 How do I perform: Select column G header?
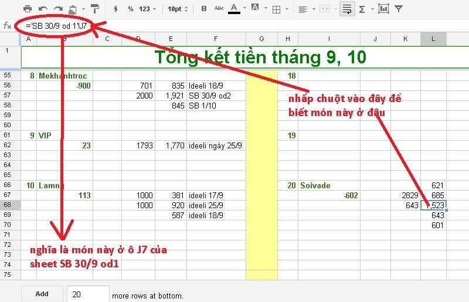[x=261, y=39]
